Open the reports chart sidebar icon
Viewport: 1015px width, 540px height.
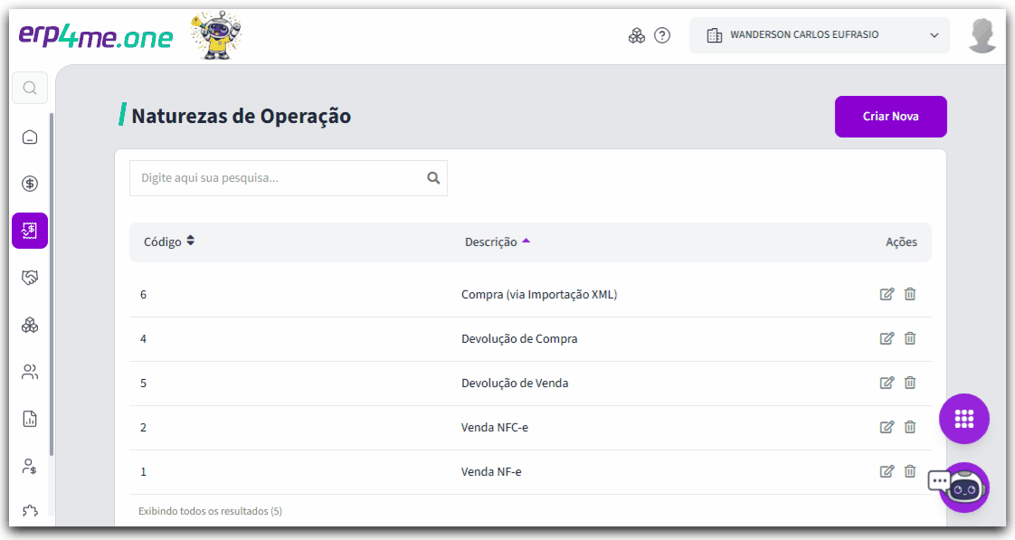click(x=30, y=419)
